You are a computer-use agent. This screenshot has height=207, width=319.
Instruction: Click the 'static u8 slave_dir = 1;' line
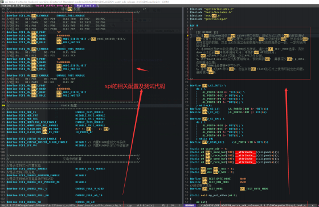[208, 148]
